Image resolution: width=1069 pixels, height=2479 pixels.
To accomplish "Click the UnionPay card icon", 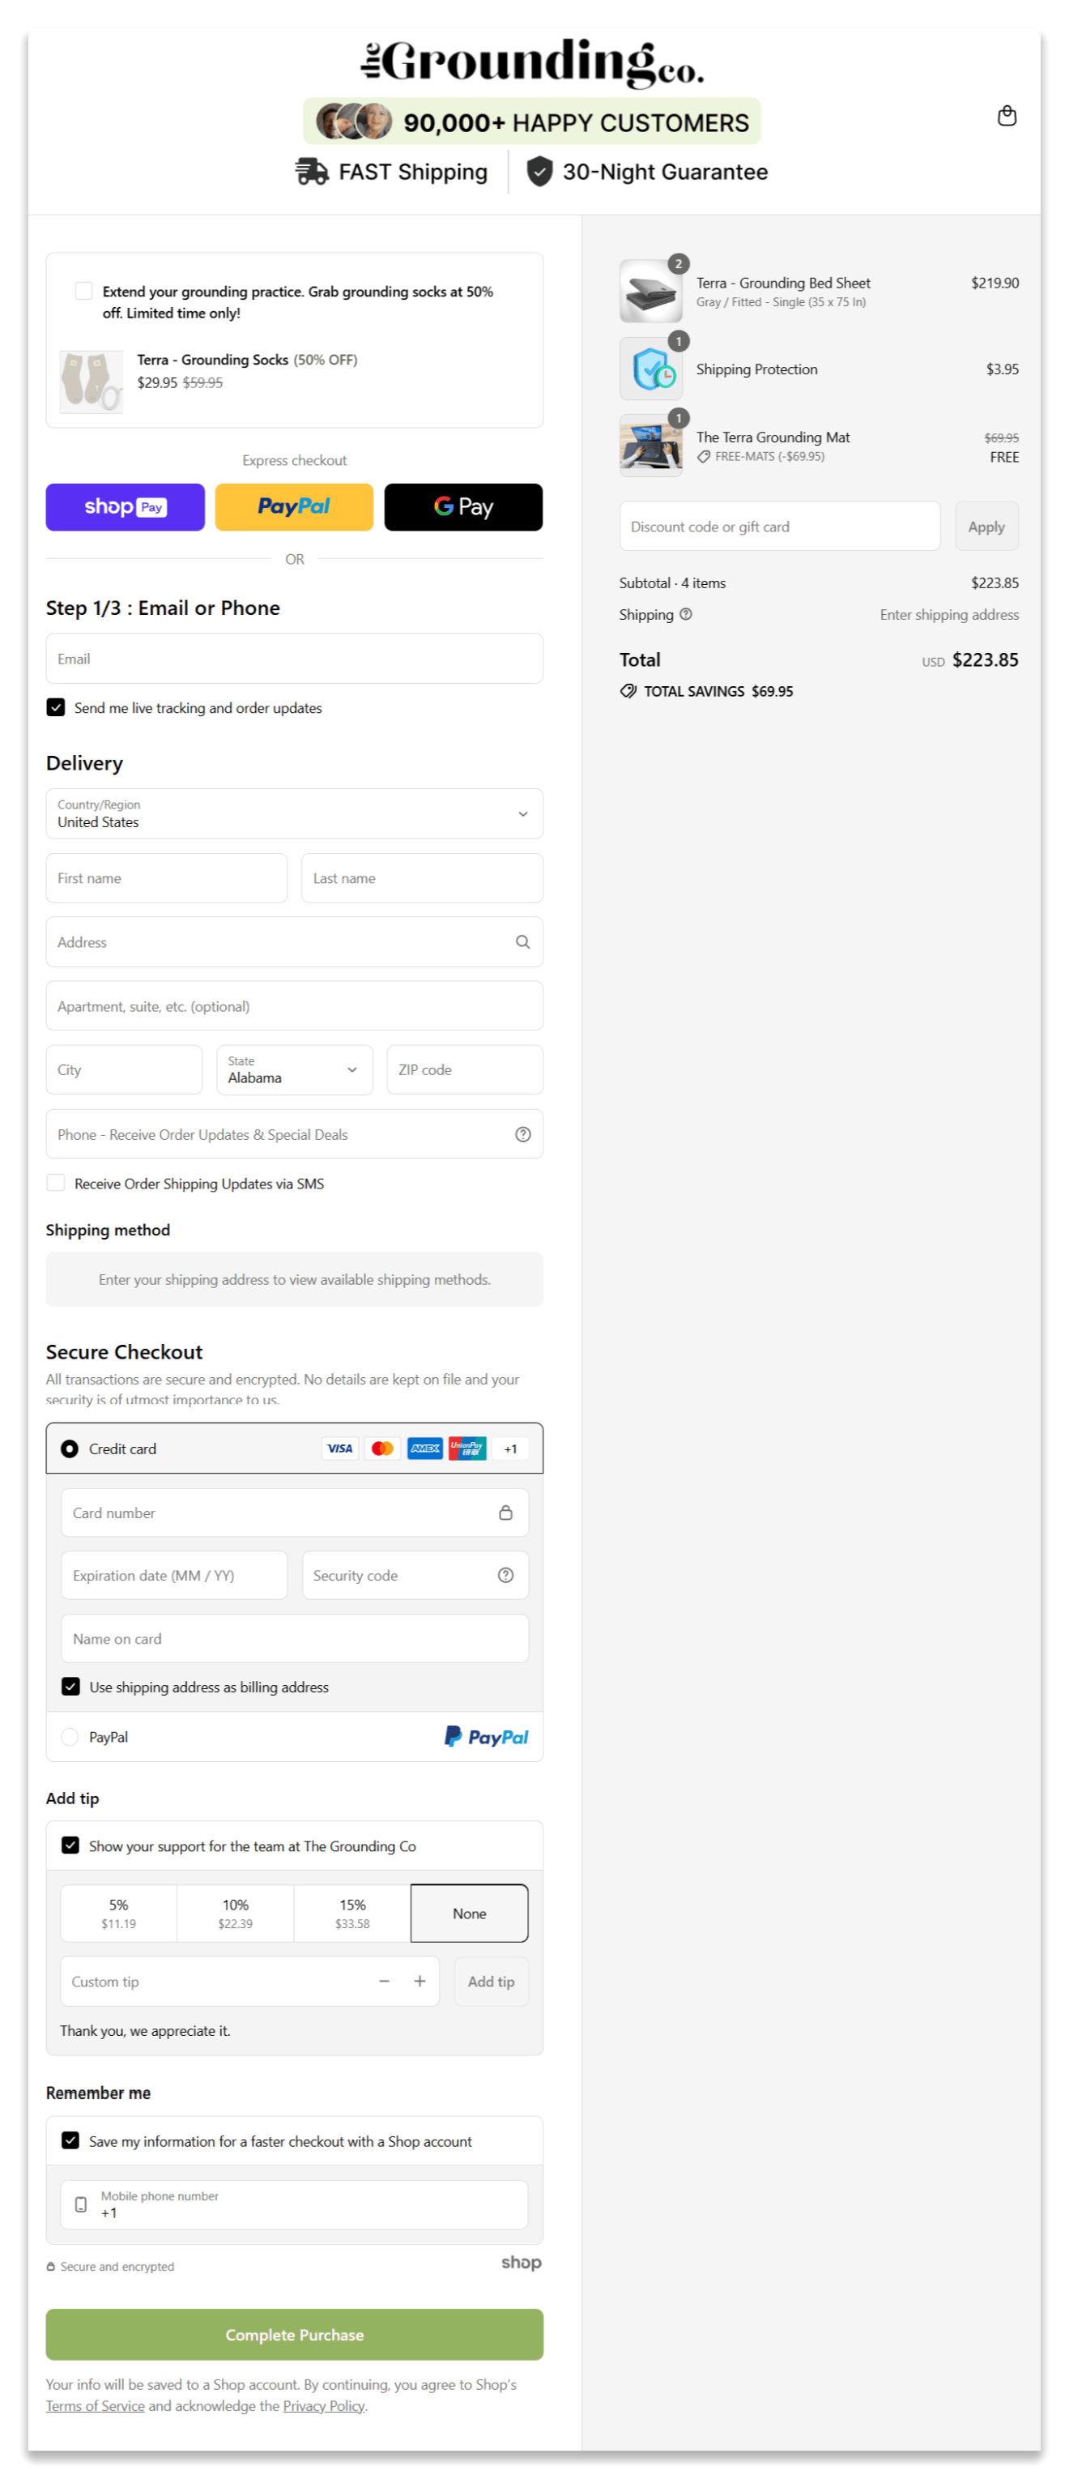I will pos(466,1449).
